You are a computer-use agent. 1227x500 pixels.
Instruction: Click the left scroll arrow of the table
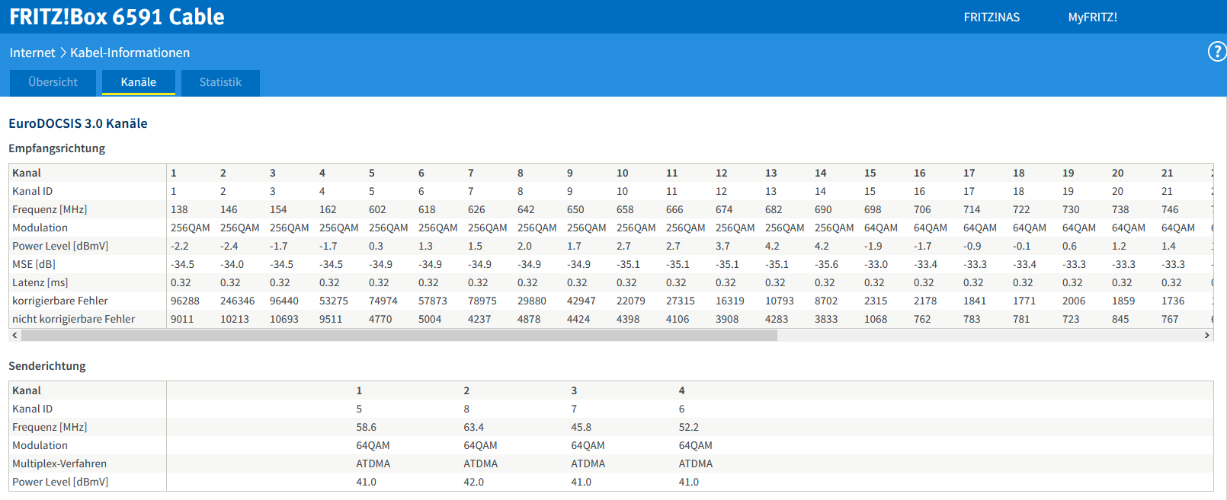point(14,335)
